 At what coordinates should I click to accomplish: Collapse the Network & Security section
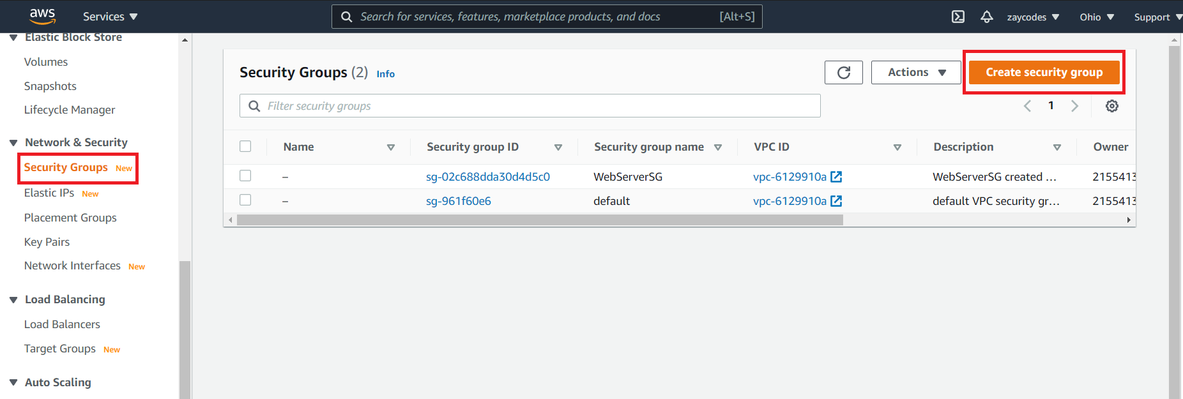(x=13, y=142)
